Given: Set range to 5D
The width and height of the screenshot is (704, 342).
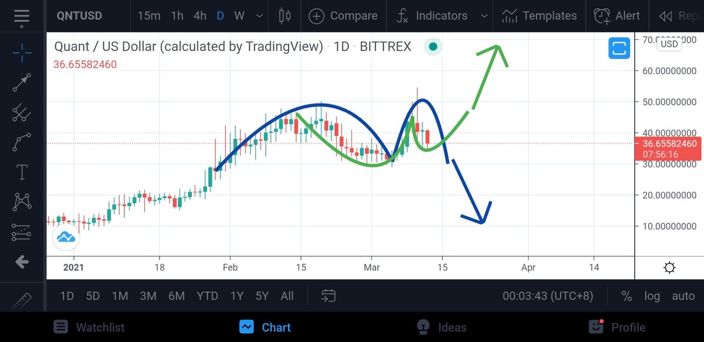Looking at the screenshot, I should (93, 296).
